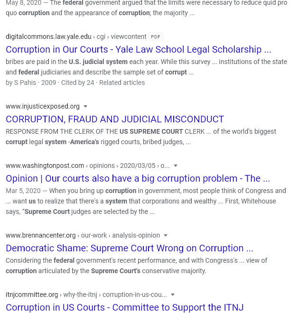Screen dimensions: 298x313
Task: Click the www.washingtonpost.com breadcrumb URL
Action: [x=87, y=166]
